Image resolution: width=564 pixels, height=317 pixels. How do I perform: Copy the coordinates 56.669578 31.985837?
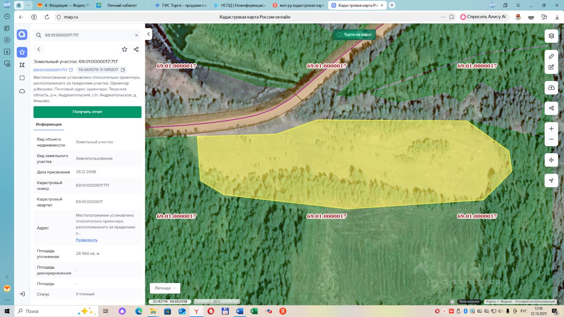123,70
